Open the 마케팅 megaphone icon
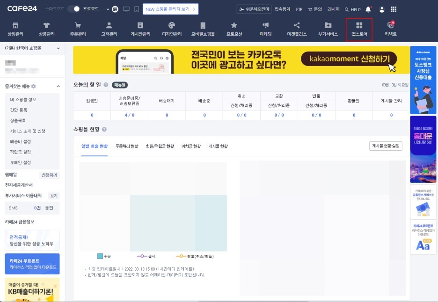This screenshot has height=302, width=438. 265,26
